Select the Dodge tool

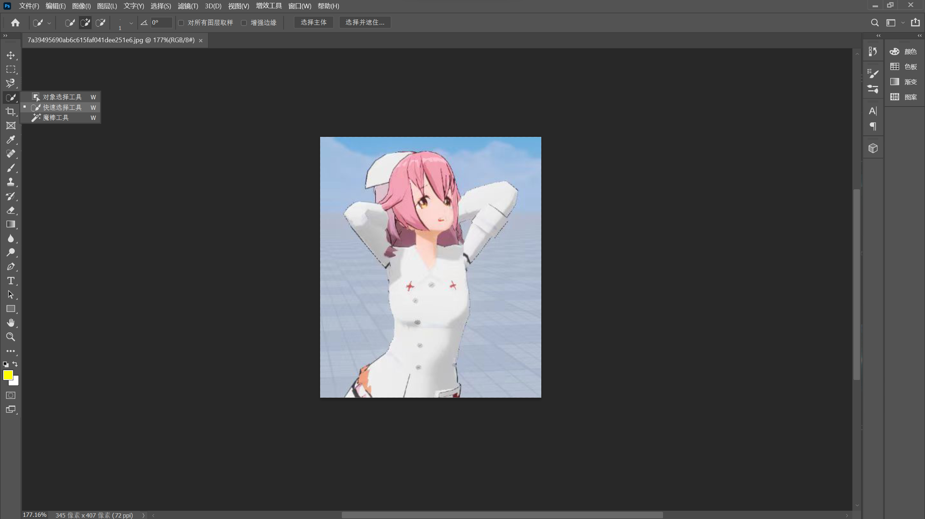[x=10, y=252]
